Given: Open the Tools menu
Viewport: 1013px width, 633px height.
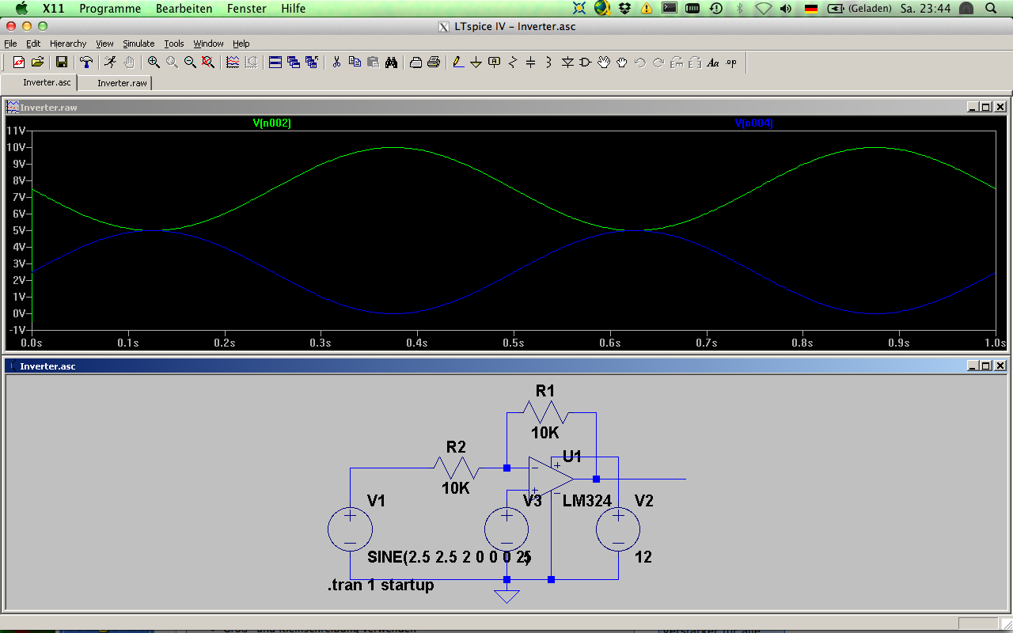Looking at the screenshot, I should pos(174,44).
